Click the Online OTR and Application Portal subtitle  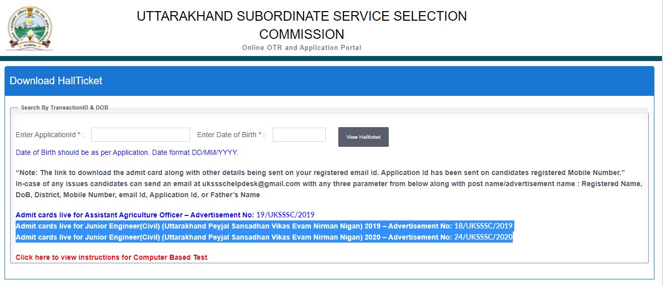[302, 48]
